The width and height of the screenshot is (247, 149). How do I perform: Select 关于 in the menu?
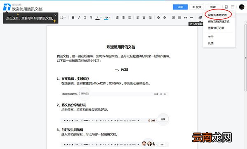[211, 37]
